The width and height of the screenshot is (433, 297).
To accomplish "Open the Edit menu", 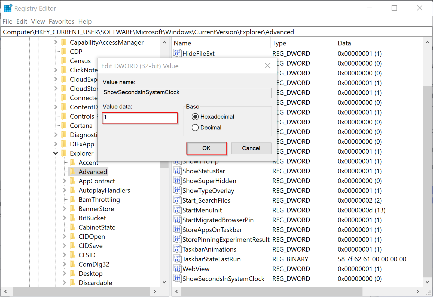I will point(22,21).
